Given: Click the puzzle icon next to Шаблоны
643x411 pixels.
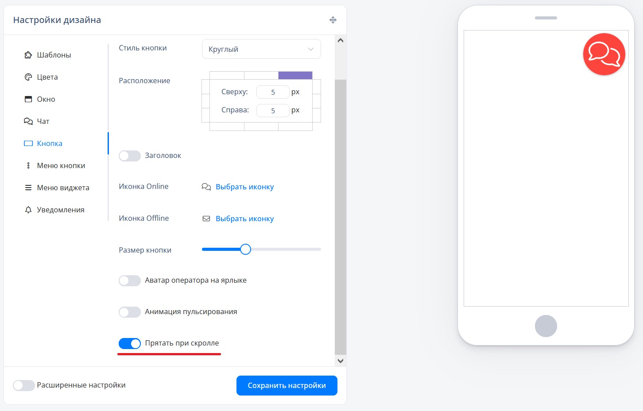Looking at the screenshot, I should tap(28, 55).
